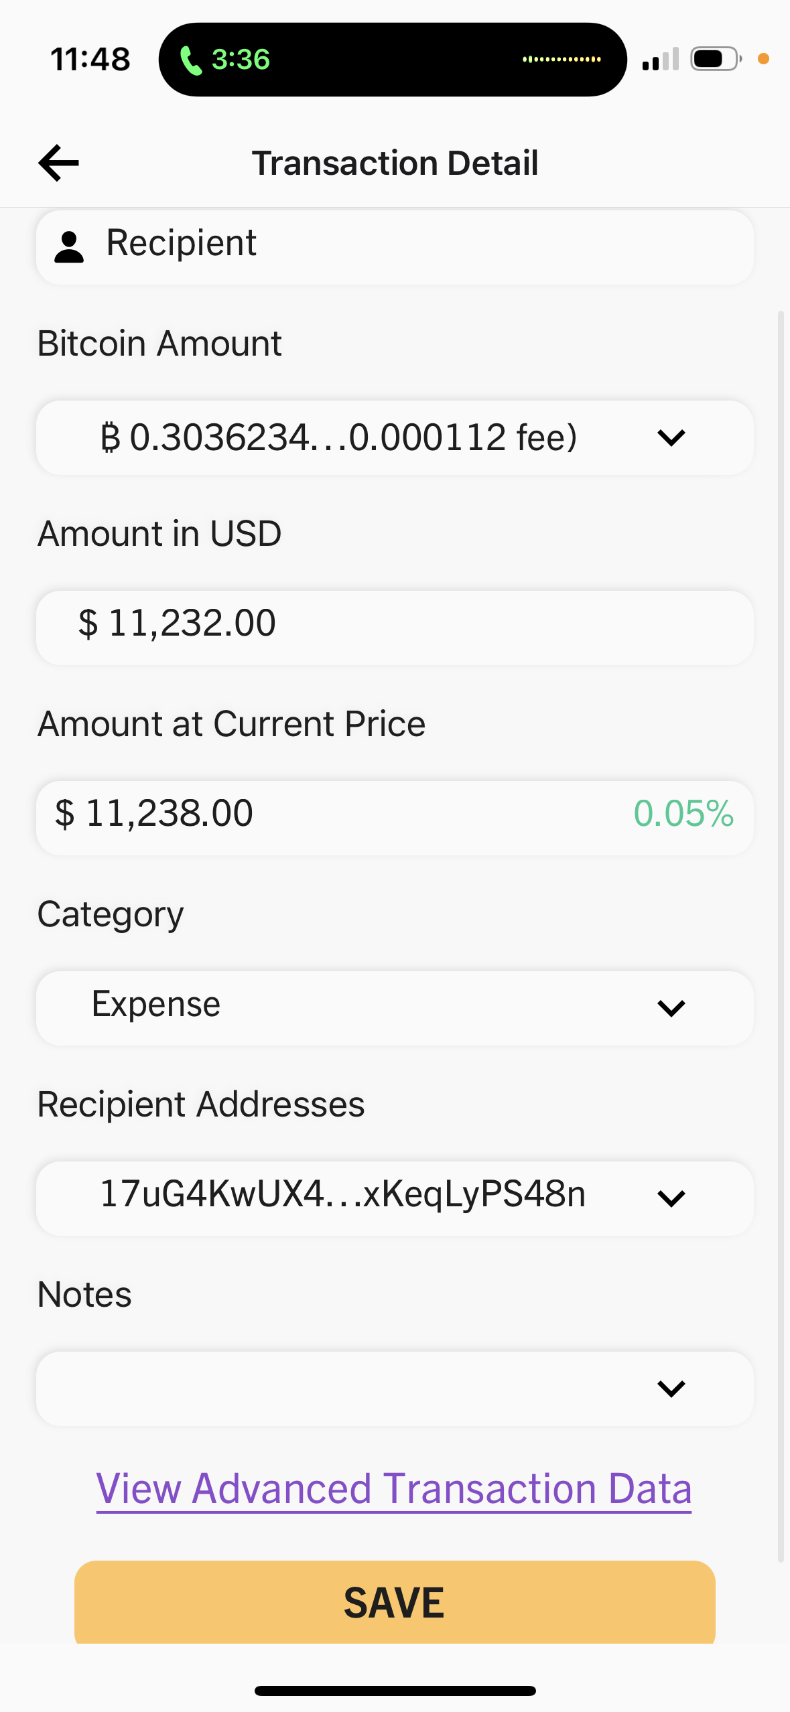Expand the Bitcoin Amount dropdown chevron

671,438
